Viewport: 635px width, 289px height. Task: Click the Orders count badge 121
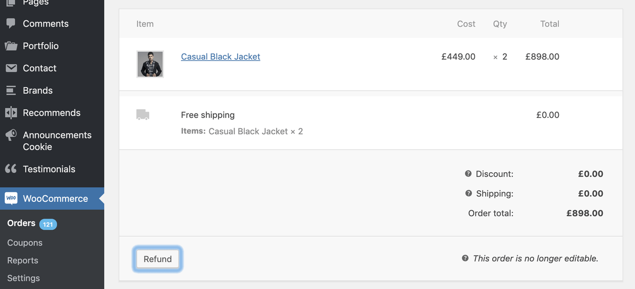point(48,224)
